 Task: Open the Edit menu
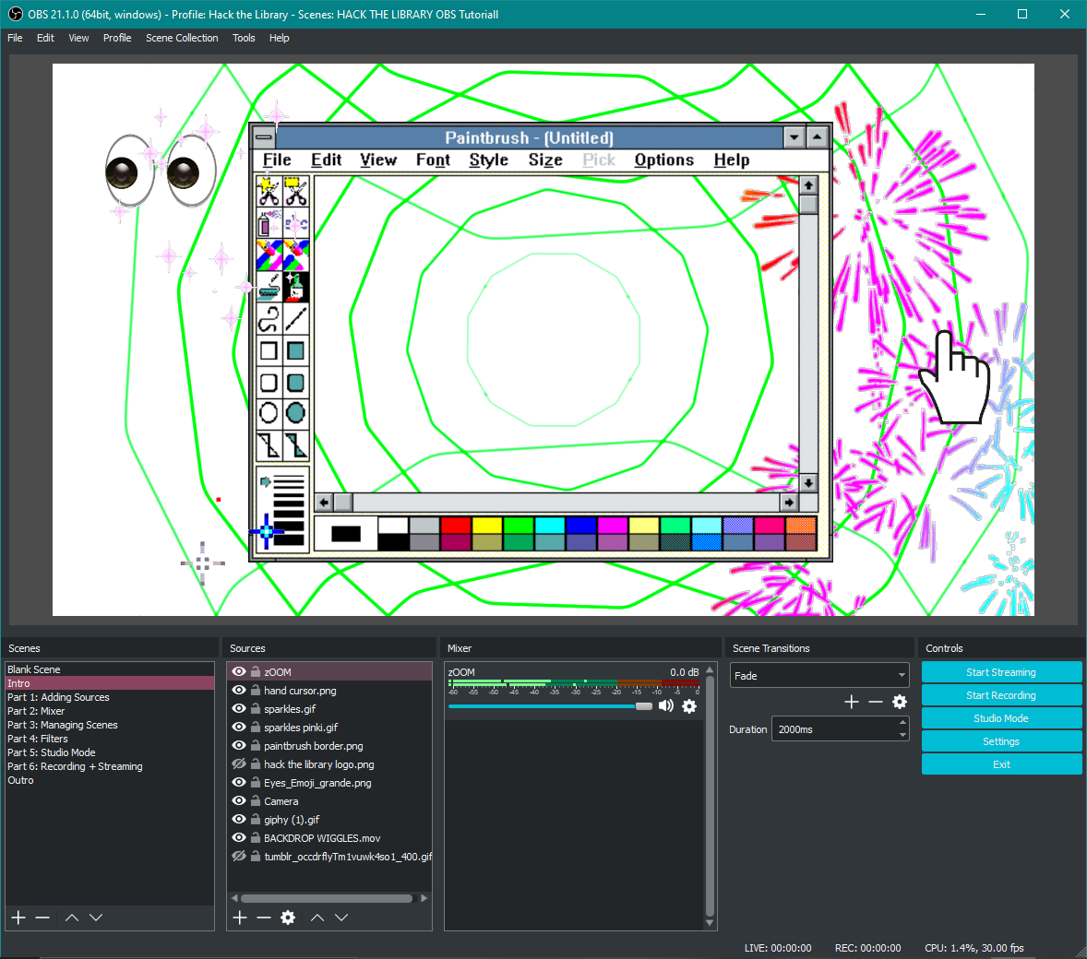coord(45,38)
